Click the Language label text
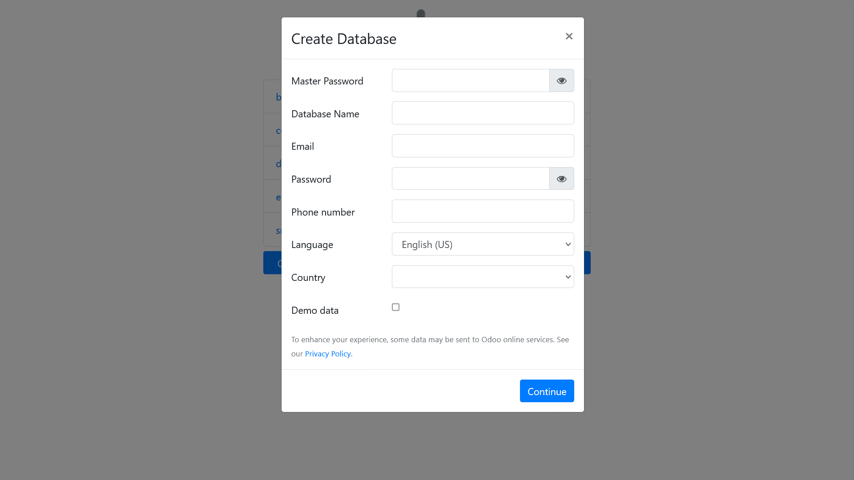The width and height of the screenshot is (854, 480). click(312, 245)
